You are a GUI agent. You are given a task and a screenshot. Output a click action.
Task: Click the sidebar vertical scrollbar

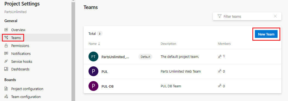[x=73, y=50]
